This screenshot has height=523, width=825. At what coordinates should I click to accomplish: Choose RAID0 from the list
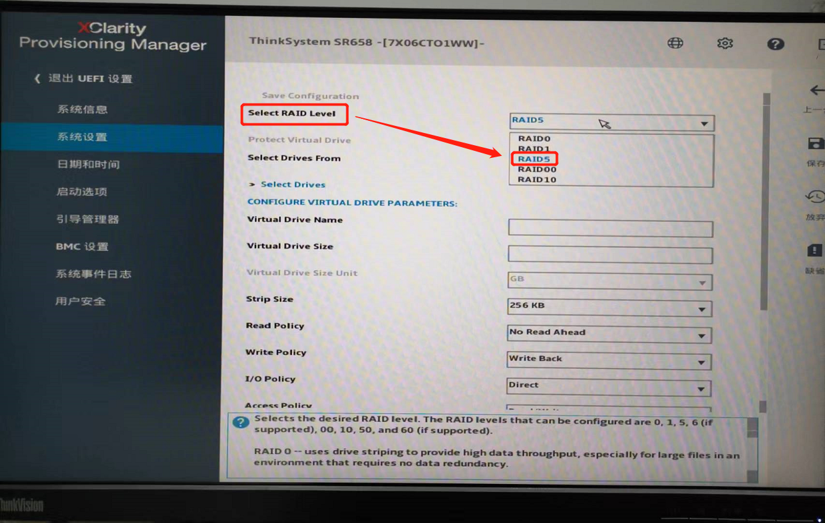(x=534, y=138)
